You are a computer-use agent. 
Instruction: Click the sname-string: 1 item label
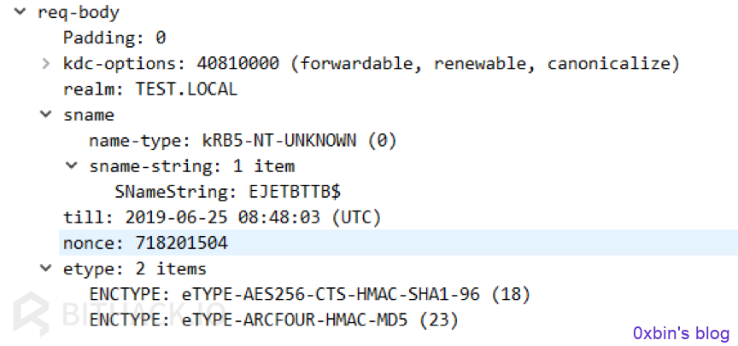[192, 165]
